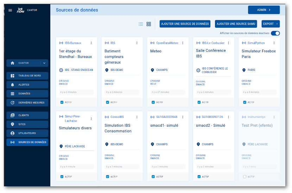Viewport: 292px width, 193px height.
Task: Open options menu for ConsolIBS card
Action: [x=137, y=117]
